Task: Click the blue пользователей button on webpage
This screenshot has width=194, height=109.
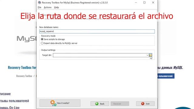Action: click(x=166, y=76)
